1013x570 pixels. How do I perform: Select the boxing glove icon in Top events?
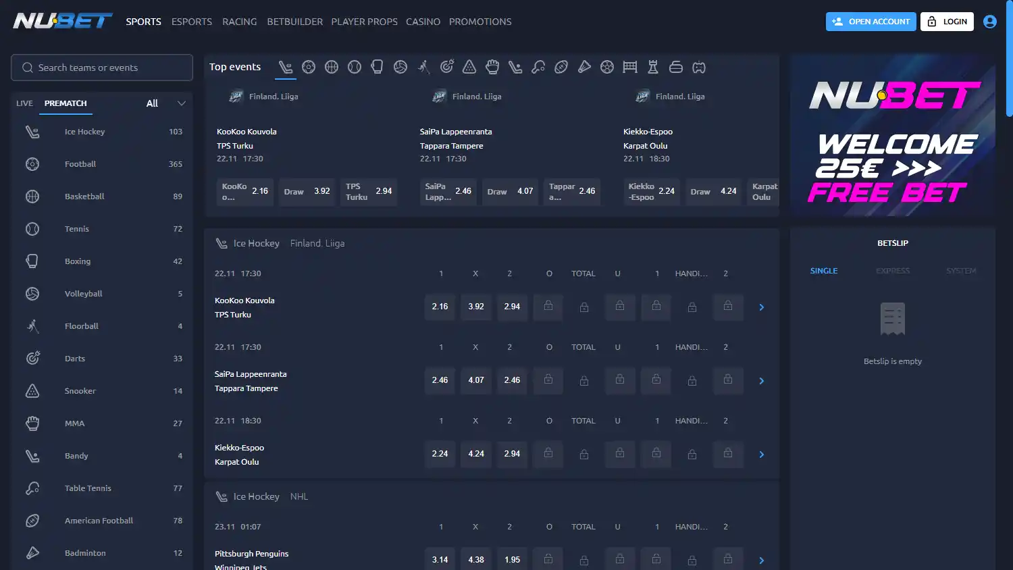tap(378, 67)
